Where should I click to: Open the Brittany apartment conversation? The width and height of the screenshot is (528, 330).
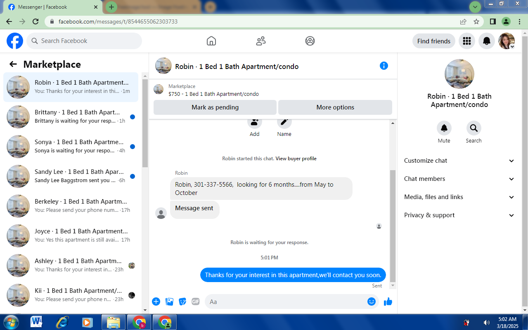pyautogui.click(x=71, y=117)
